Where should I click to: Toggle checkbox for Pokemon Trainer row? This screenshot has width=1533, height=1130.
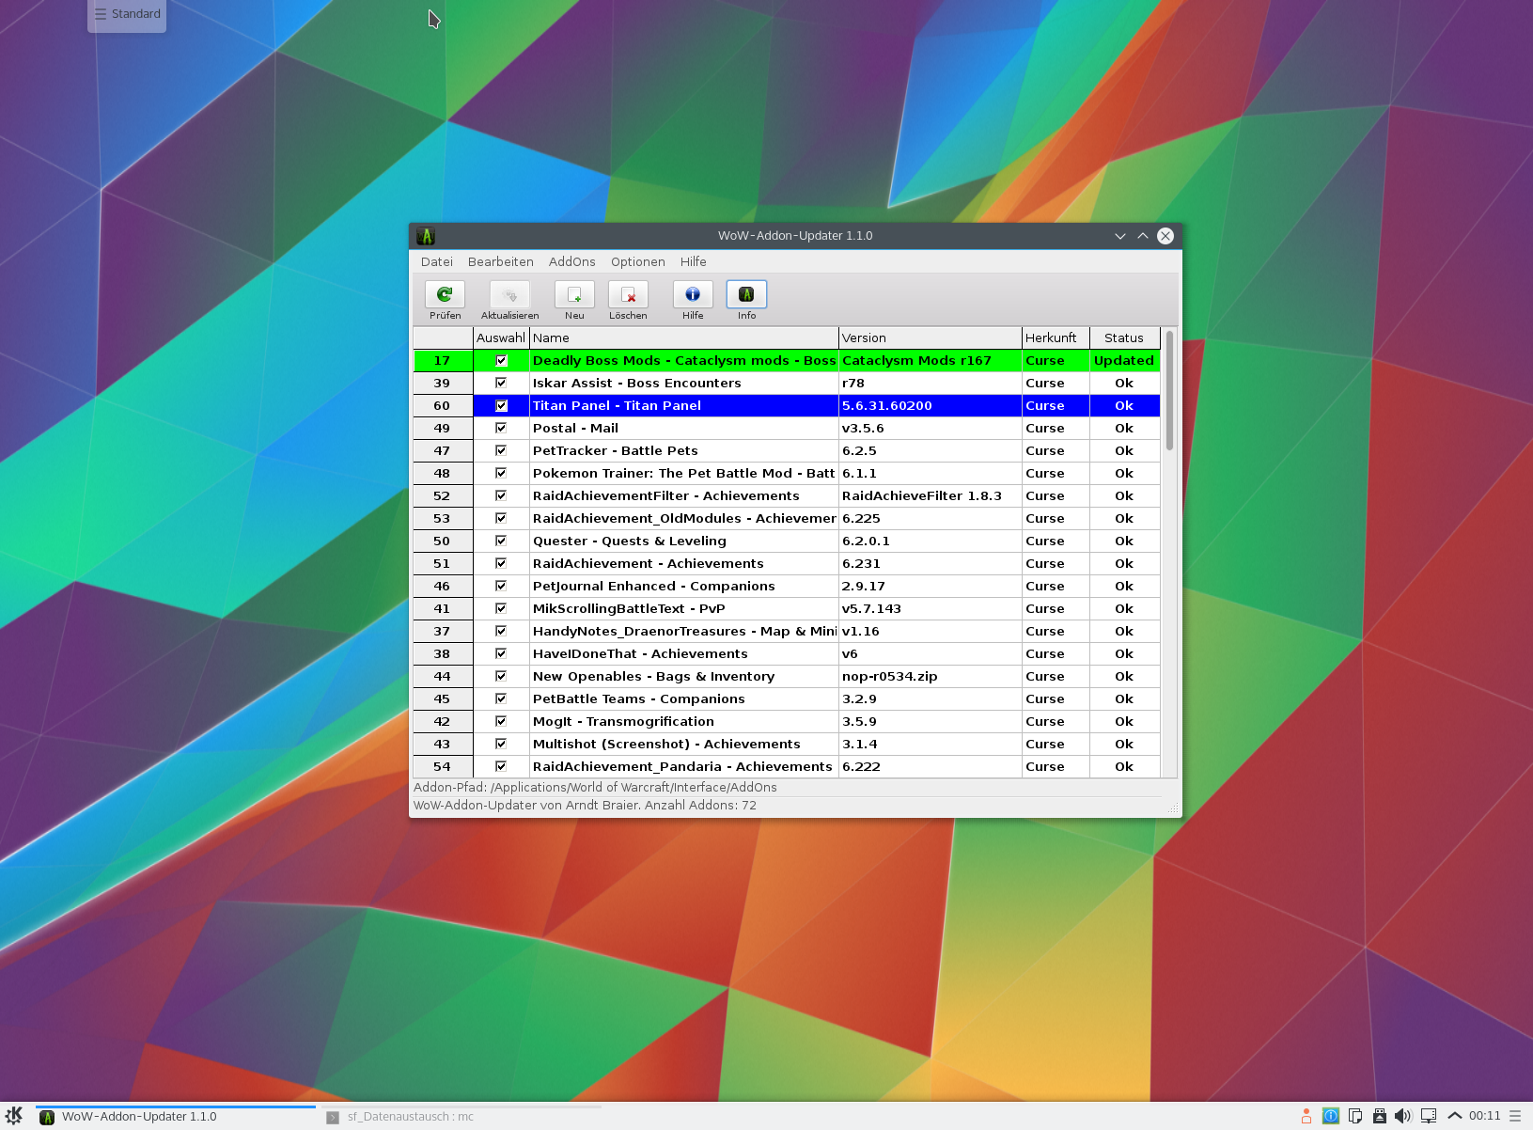[x=501, y=473]
